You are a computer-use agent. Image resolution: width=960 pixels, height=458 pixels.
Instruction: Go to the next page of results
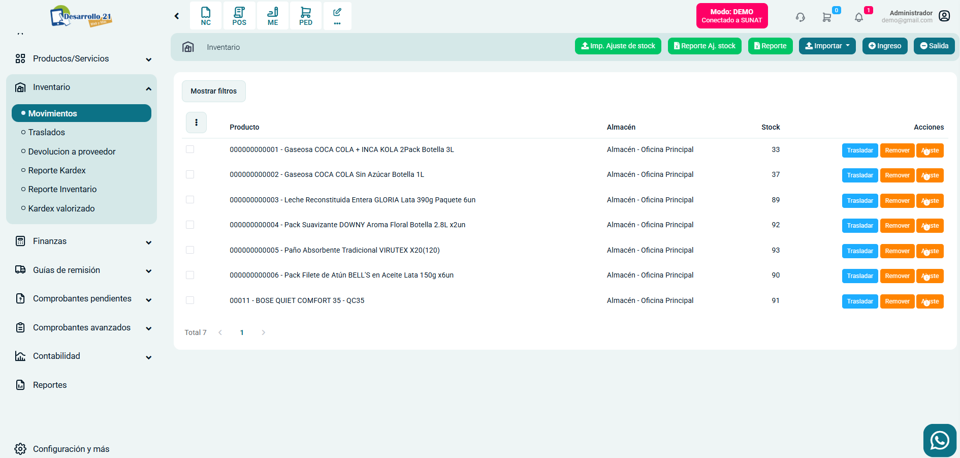click(x=263, y=332)
